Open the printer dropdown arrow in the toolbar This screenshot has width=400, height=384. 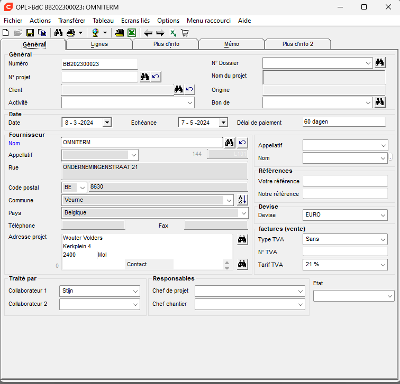[80, 33]
